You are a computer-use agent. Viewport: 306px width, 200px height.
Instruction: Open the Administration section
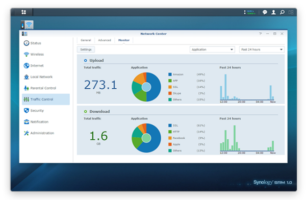coord(46,133)
